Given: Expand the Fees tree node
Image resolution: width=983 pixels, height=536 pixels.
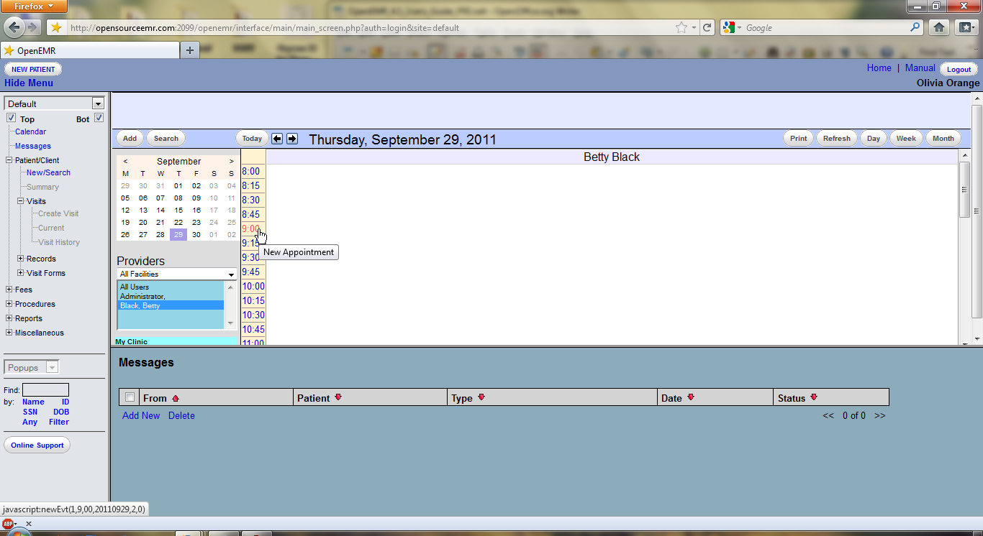Looking at the screenshot, I should click(x=9, y=290).
